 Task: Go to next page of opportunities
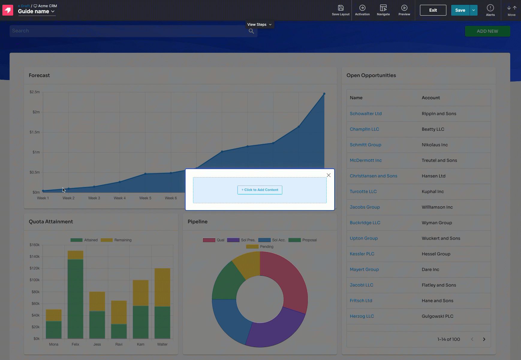click(x=484, y=339)
